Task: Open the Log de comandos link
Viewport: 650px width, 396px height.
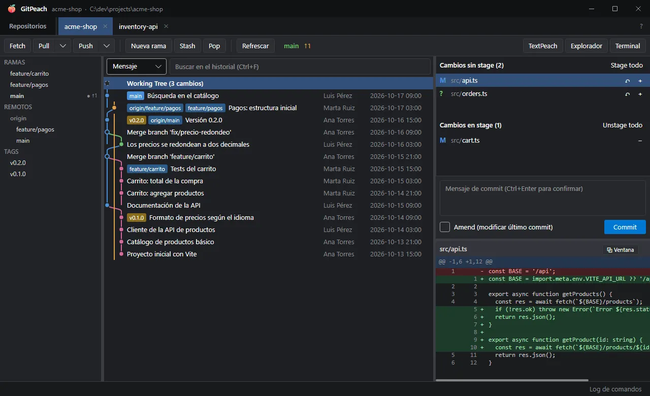Action: click(x=615, y=389)
